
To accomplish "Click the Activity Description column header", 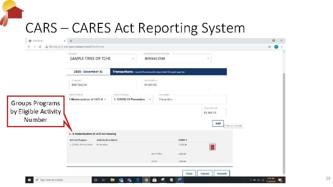I will (x=107, y=140).
